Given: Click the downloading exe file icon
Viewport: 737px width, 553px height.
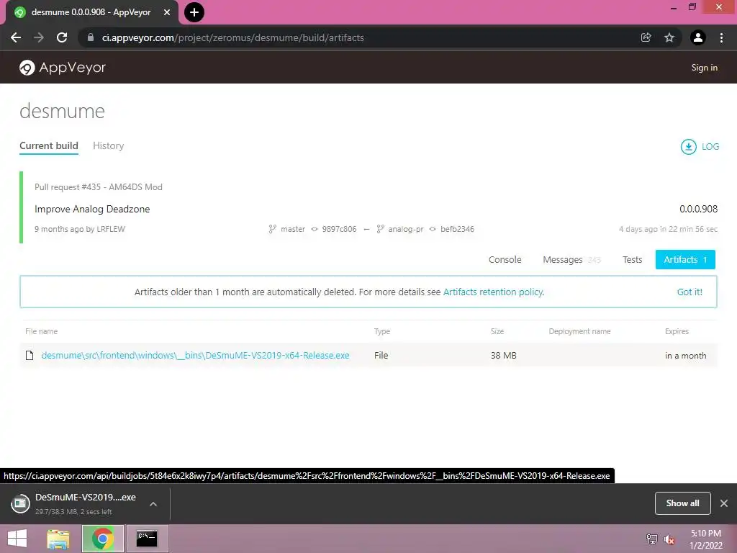Looking at the screenshot, I should click(20, 503).
